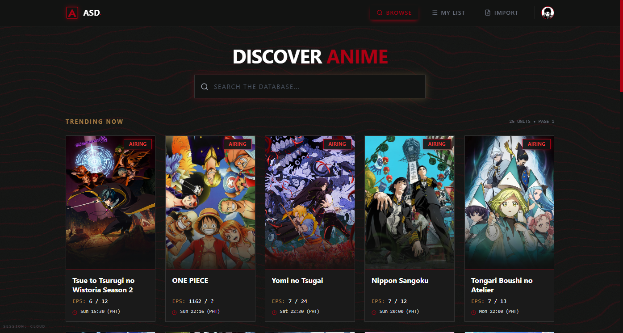
Task: Select the Nippon Sangoku title text
Action: [400, 281]
